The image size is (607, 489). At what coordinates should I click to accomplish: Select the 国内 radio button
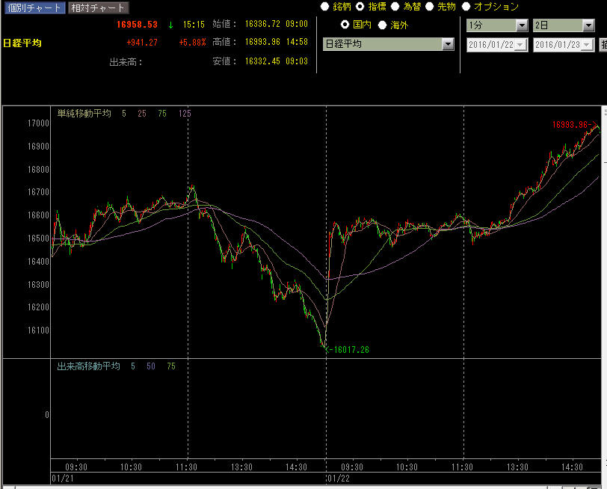(345, 25)
